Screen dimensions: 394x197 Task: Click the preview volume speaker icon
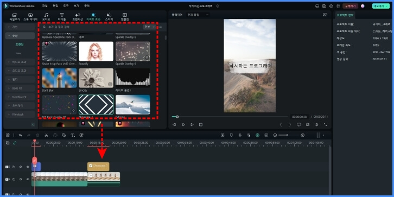pos(316,125)
